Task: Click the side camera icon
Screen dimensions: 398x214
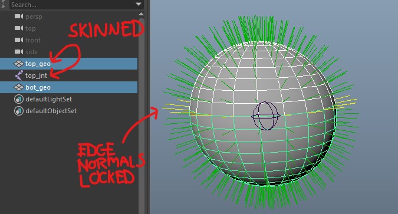Action: (x=19, y=52)
